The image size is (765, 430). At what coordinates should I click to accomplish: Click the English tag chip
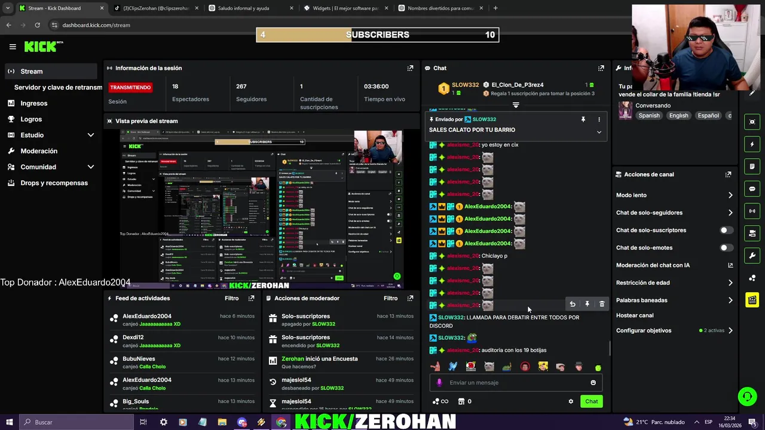tap(678, 115)
